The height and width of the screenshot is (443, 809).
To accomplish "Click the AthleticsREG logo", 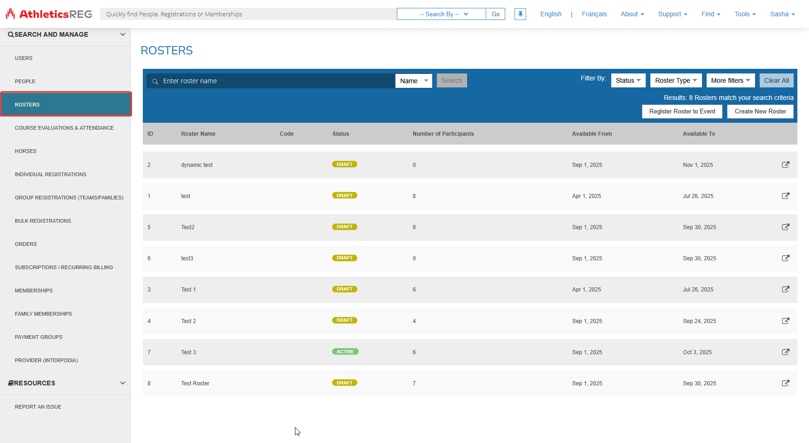I will coord(49,14).
